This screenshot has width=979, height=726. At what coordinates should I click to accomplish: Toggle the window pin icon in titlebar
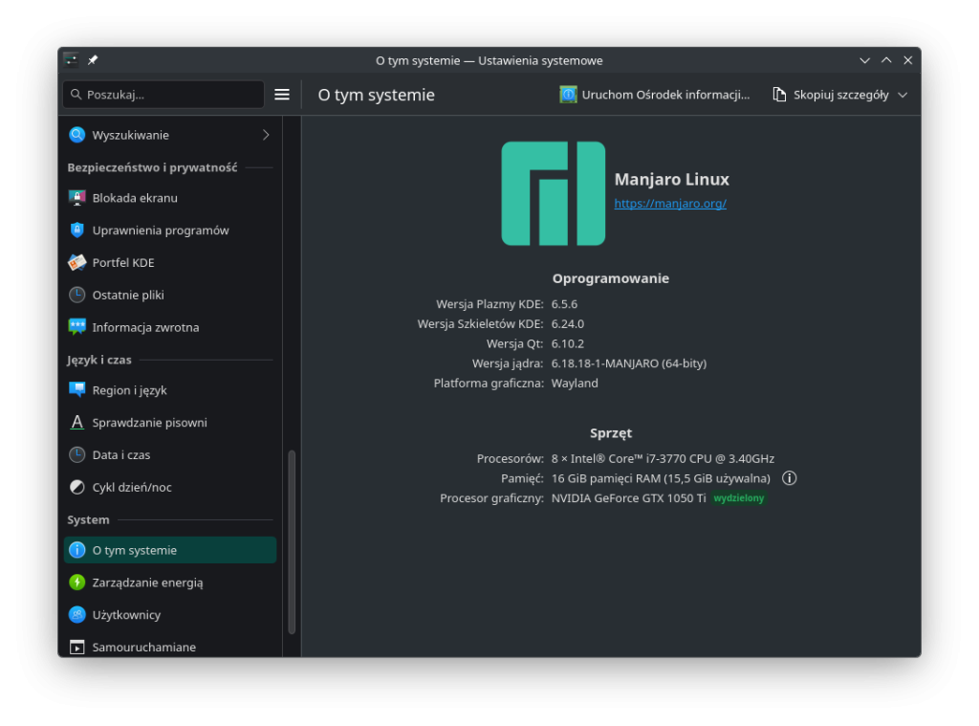[93, 60]
